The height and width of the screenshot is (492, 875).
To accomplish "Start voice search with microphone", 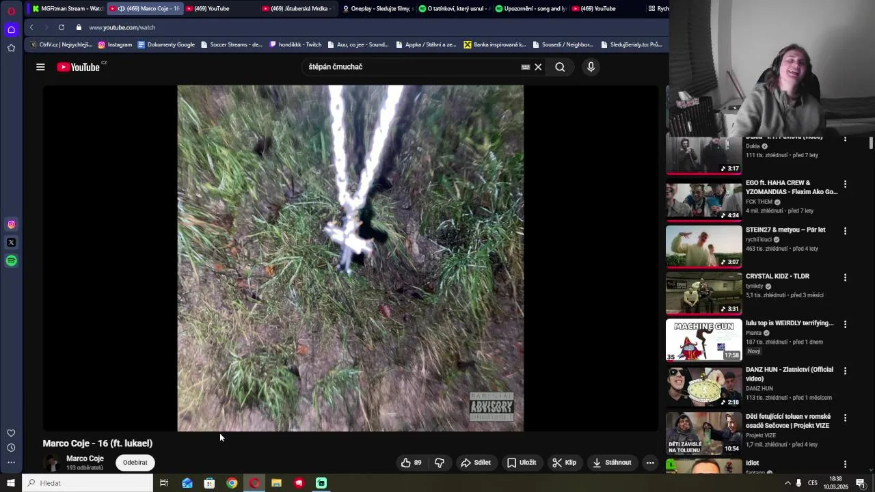I will tap(591, 67).
